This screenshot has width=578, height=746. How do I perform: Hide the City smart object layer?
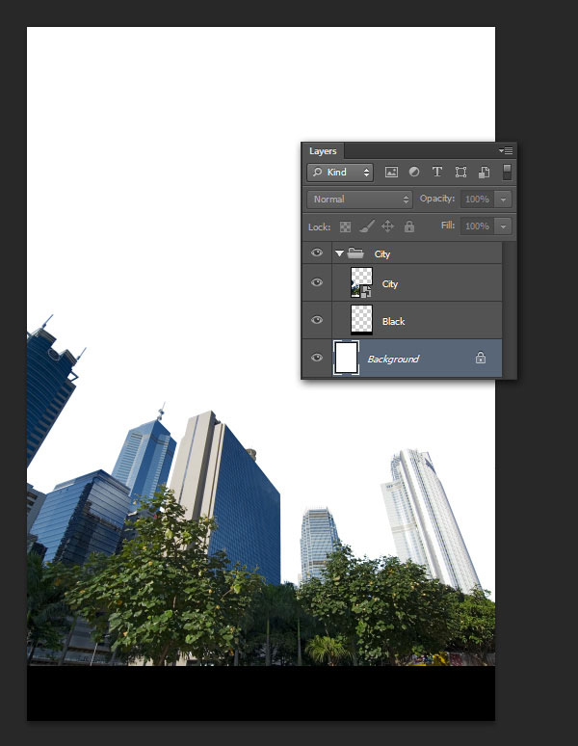[x=317, y=282]
